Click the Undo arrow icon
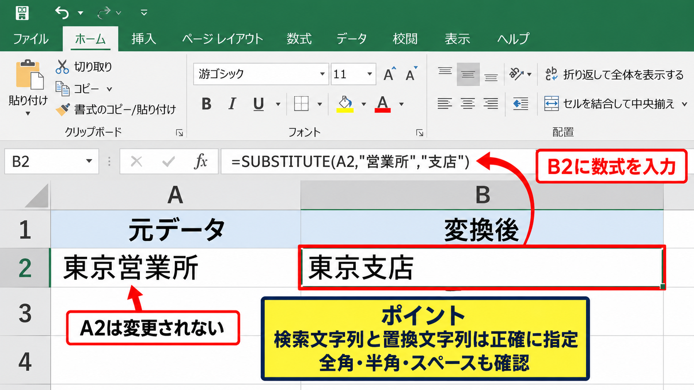Image resolution: width=694 pixels, height=390 pixels. [x=62, y=13]
